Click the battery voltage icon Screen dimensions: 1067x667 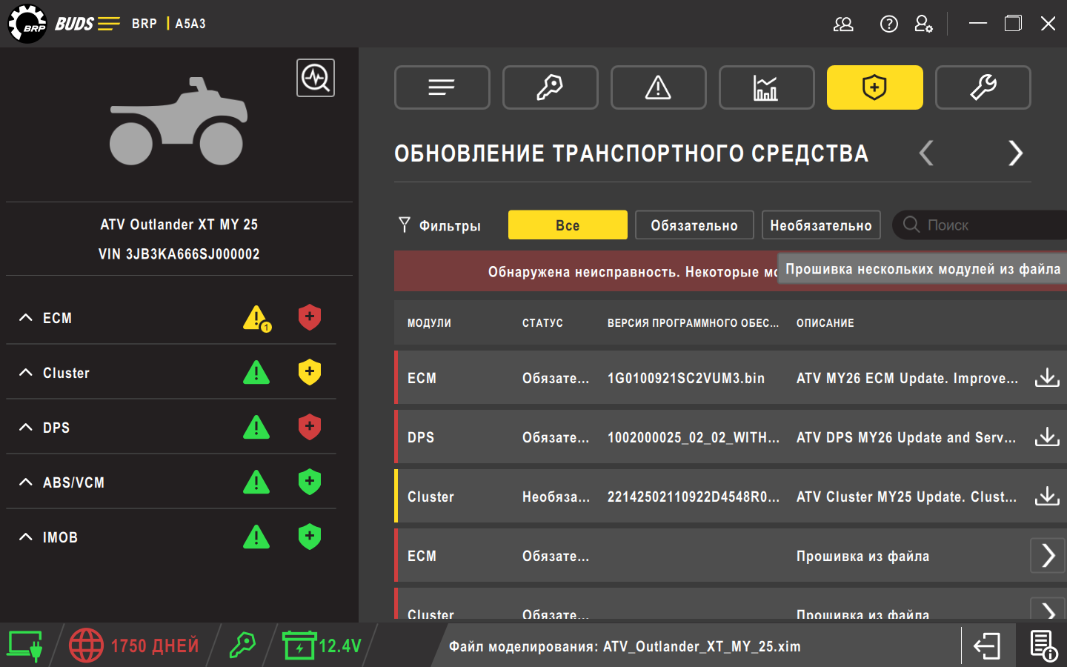(x=299, y=646)
